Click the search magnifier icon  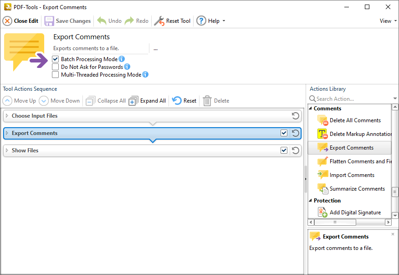pyautogui.click(x=312, y=99)
